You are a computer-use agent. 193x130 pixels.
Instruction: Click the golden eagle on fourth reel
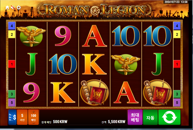[126, 64]
